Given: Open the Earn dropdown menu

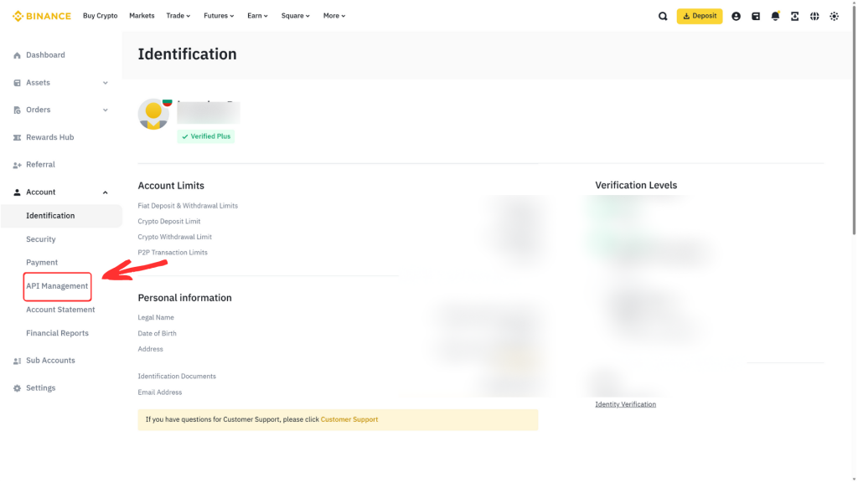Looking at the screenshot, I should coord(258,16).
